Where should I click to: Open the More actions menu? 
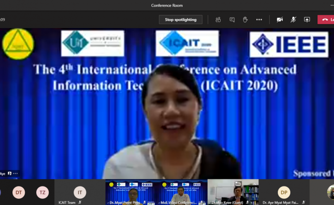pos(259,20)
